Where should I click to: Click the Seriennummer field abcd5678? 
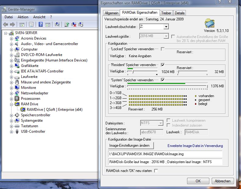point(152,132)
